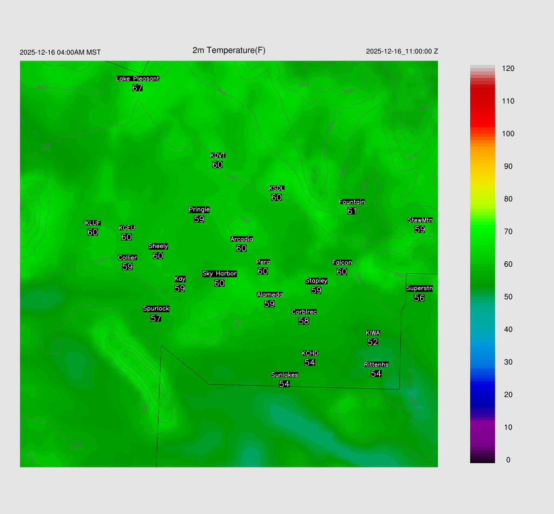Click the Corblrec station label

[304, 312]
